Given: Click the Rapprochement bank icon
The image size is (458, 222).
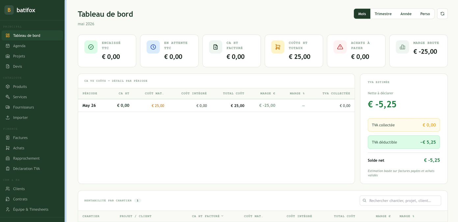Looking at the screenshot, I should (x=8, y=158).
